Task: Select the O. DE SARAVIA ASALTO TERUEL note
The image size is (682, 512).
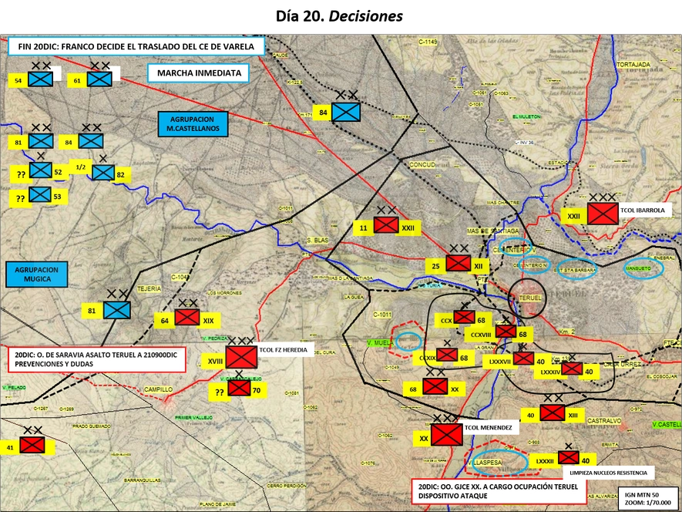Action: point(96,359)
